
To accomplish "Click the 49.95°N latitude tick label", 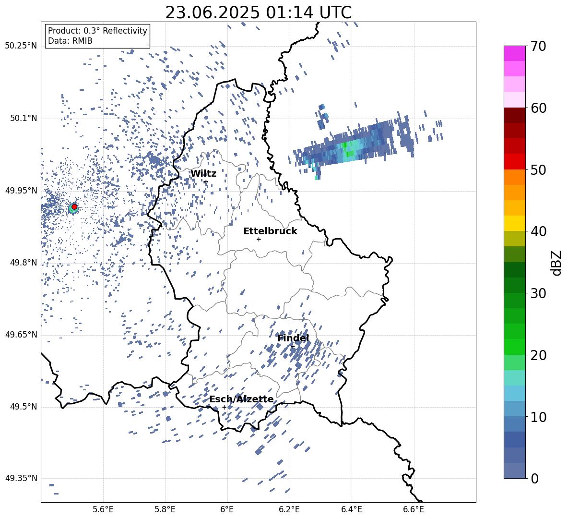I will click(x=21, y=191).
